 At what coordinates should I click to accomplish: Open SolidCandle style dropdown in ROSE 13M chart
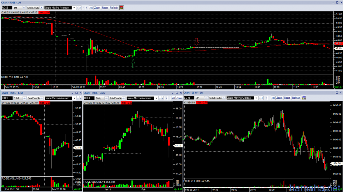(x=42, y=98)
